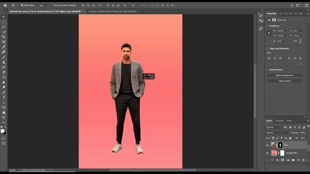The width and height of the screenshot is (310, 174).
Task: Toggle lock position icon
Action: (281, 138)
